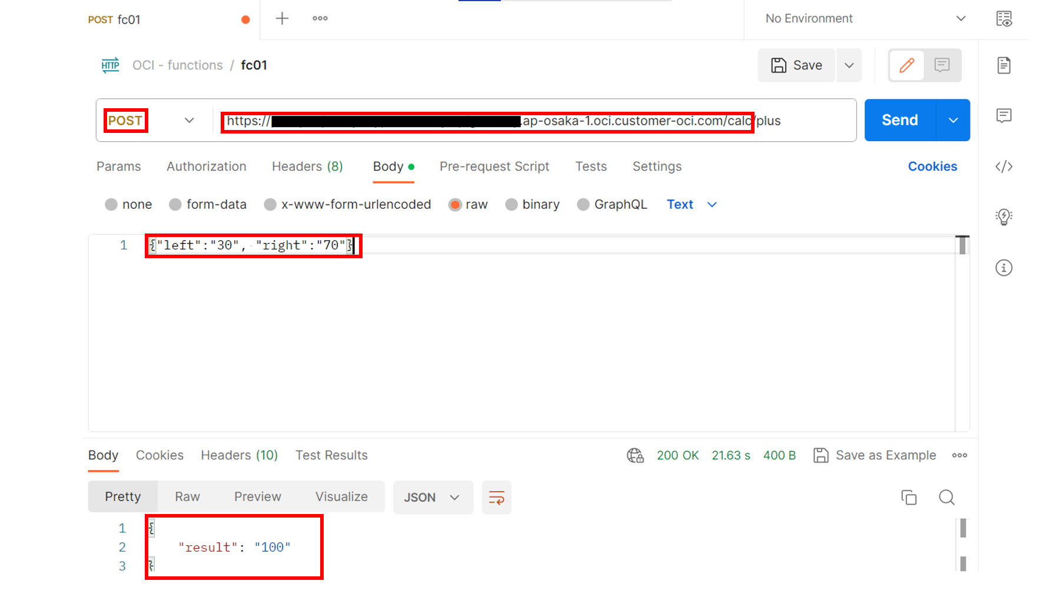Open the response Headers (10) tab
The image size is (1040, 614).
(239, 455)
